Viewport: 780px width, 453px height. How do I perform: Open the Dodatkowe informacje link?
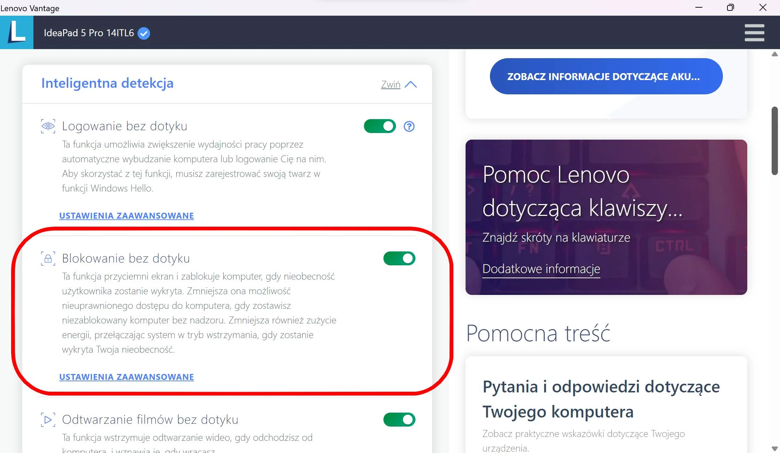tap(541, 269)
